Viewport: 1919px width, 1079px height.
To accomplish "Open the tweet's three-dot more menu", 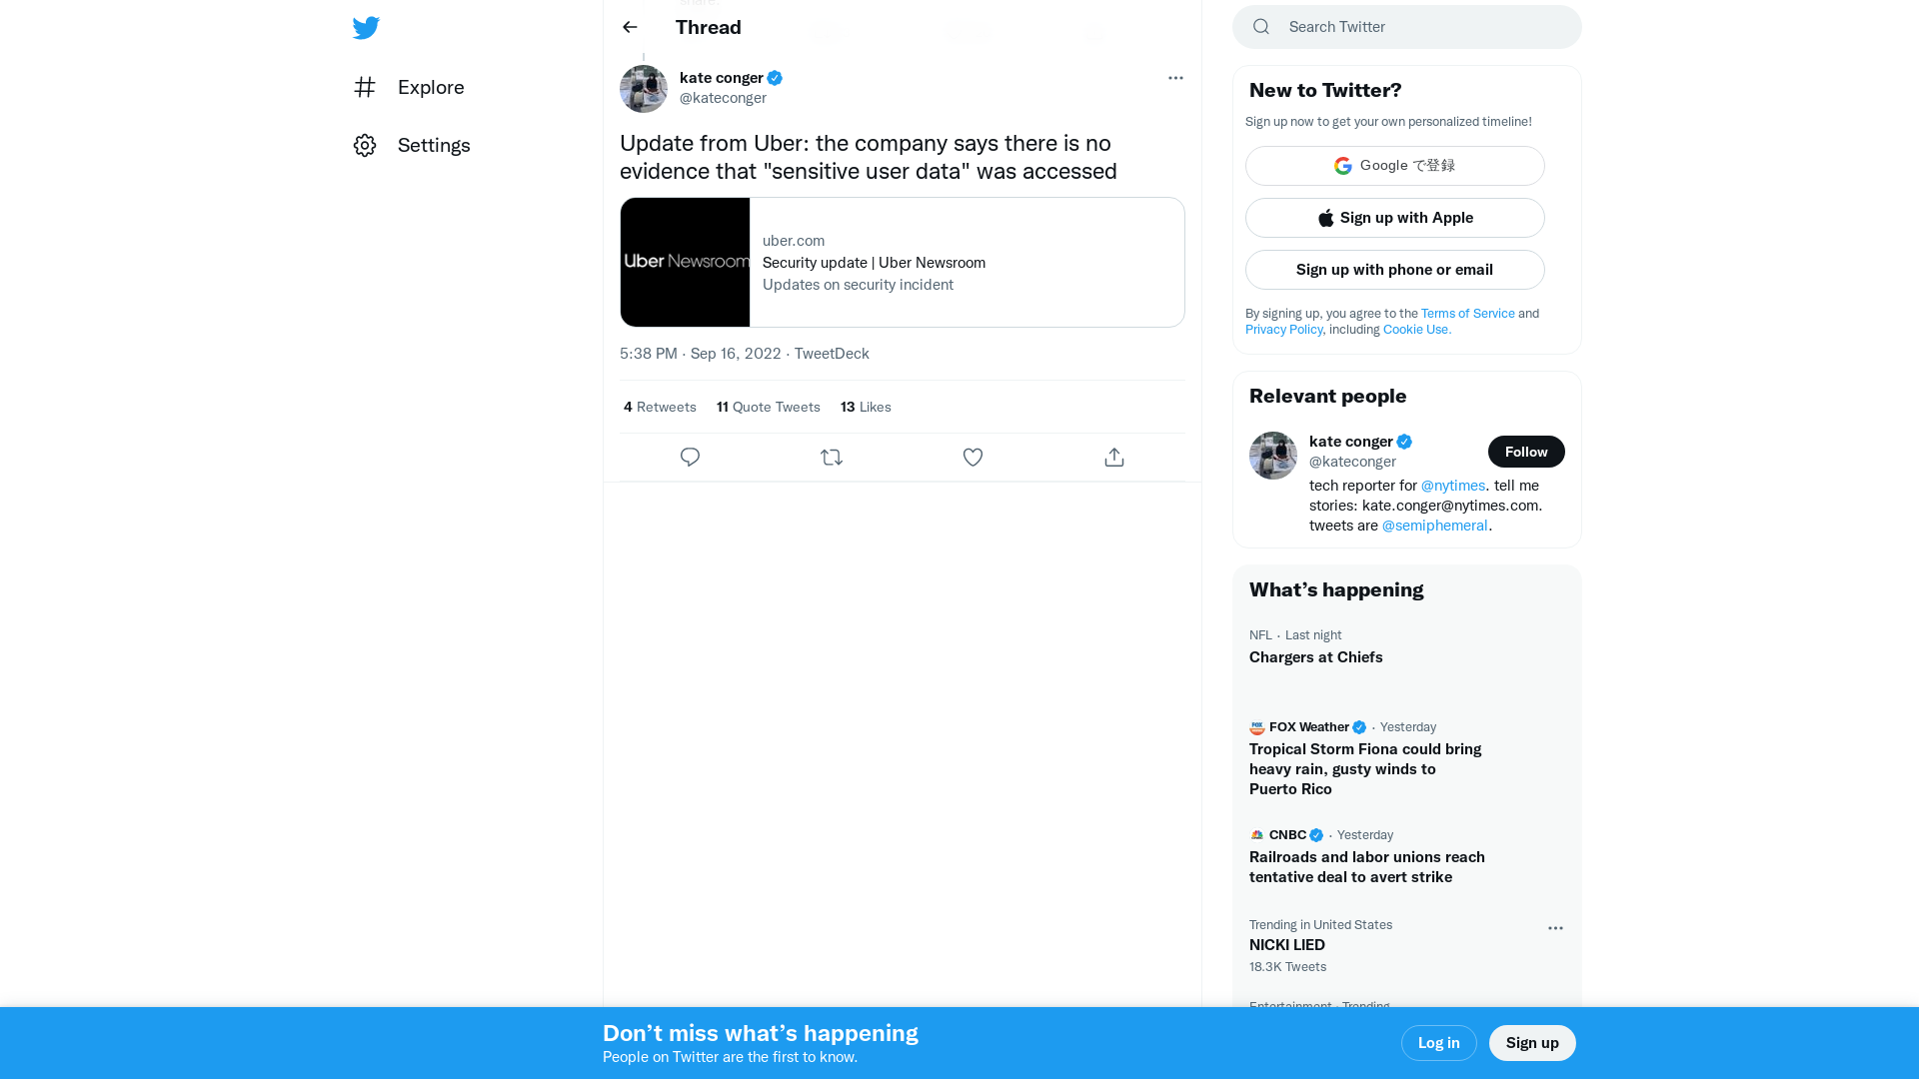I will click(1175, 78).
